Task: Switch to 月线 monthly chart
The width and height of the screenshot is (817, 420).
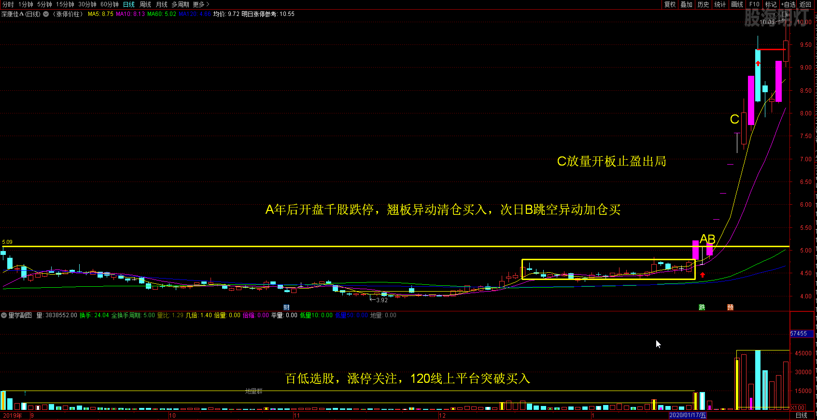Action: (162, 4)
